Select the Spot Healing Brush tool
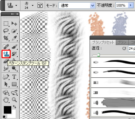 (6, 47)
